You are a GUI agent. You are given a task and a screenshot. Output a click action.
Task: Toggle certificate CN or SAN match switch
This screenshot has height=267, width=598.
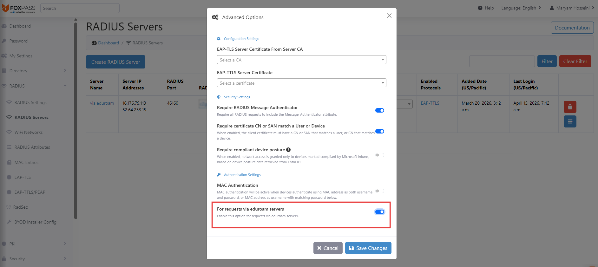click(x=380, y=131)
